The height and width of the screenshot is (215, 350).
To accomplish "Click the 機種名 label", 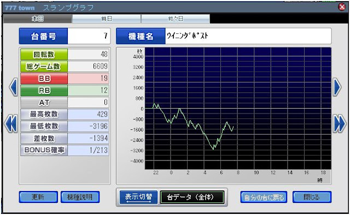I will (141, 36).
